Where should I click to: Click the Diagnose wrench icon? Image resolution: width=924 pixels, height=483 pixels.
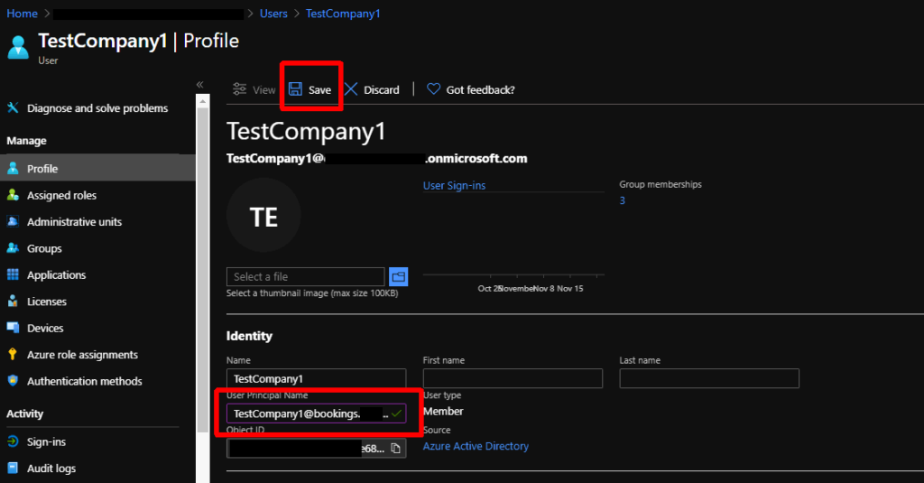point(13,107)
